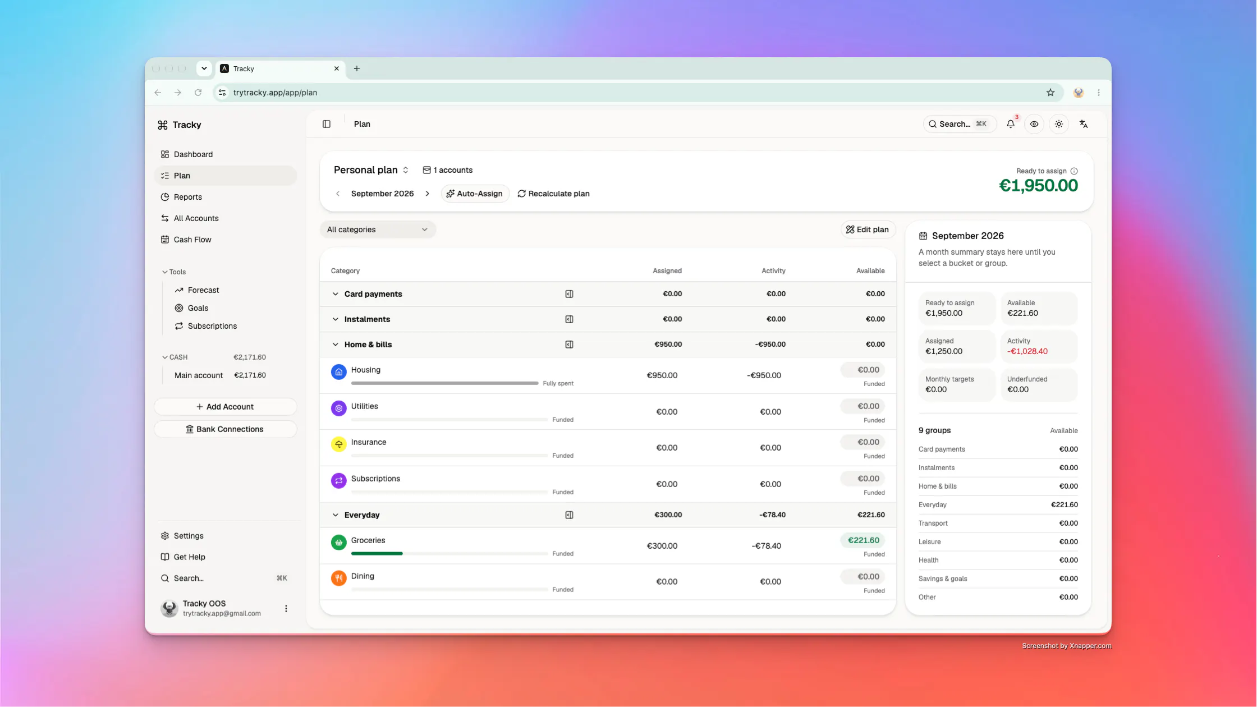This screenshot has width=1257, height=707.
Task: Open All Accounts in the sidebar
Action: tap(225, 218)
